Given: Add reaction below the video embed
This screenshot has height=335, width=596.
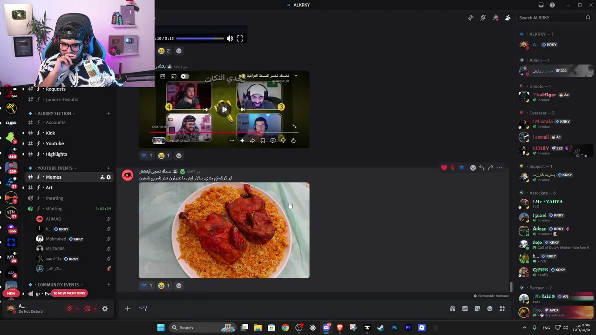Looking at the screenshot, I should point(179,155).
